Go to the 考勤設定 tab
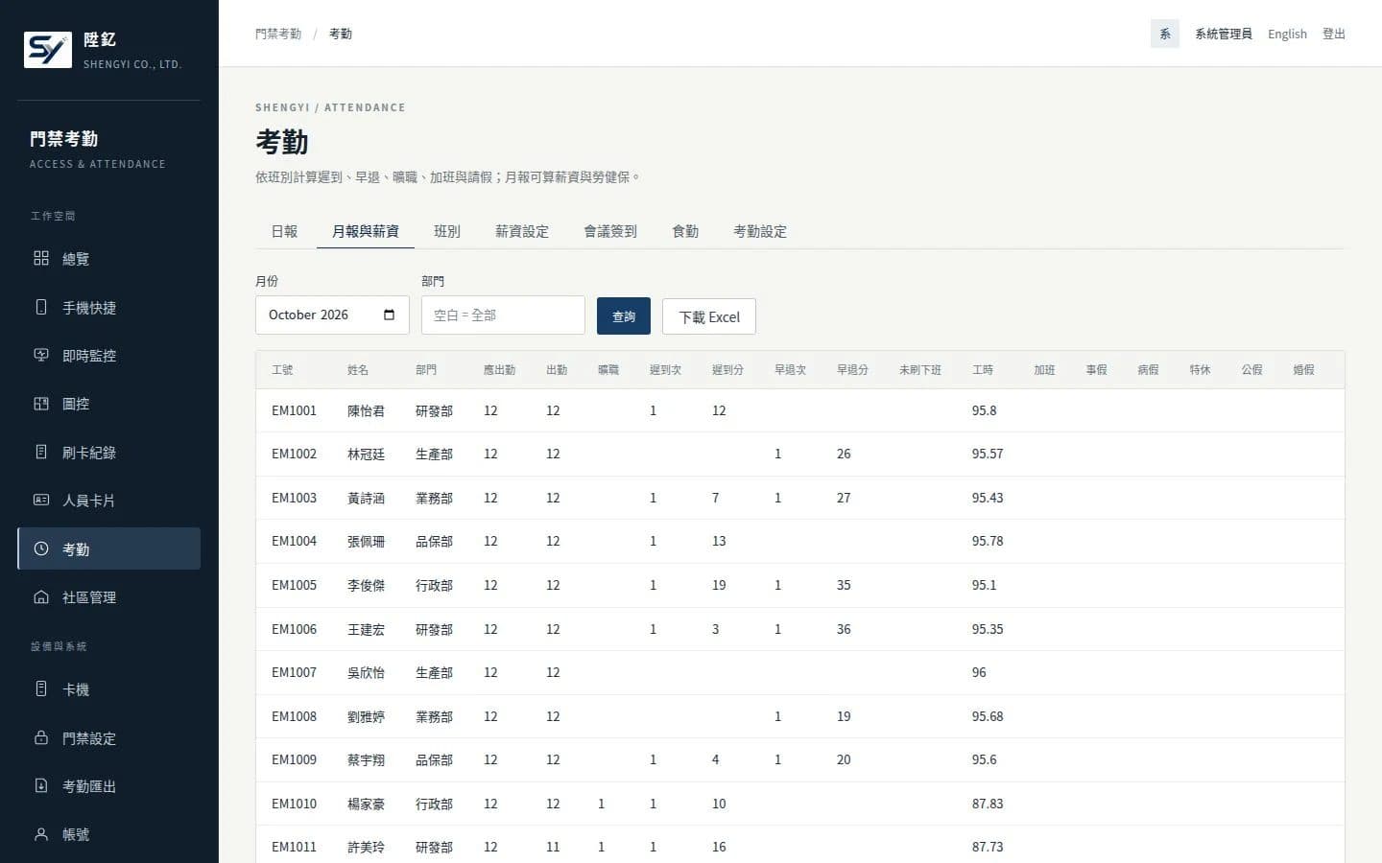 pos(760,231)
